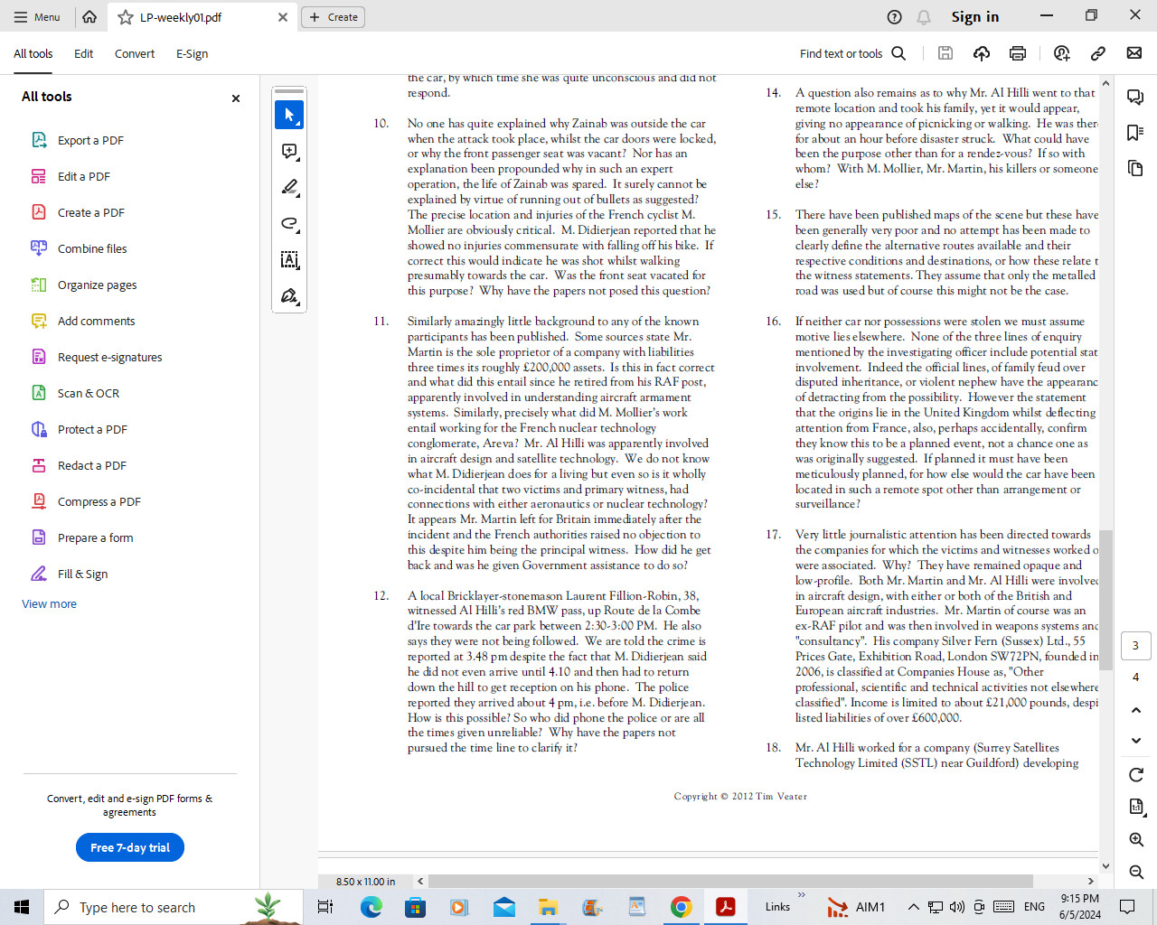The image size is (1157, 925).
Task: Choose the Sign fountain pen tool
Action: (x=289, y=295)
